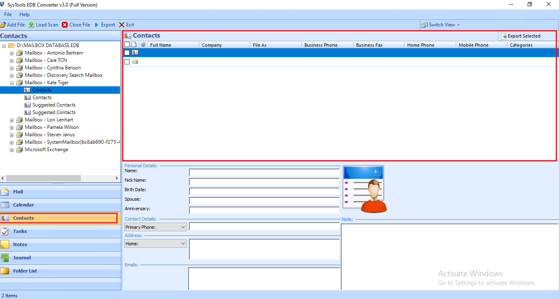Screen dimensions: 559x299
Task: Expand Mailbox - SystemMailbox node
Action: pos(12,142)
